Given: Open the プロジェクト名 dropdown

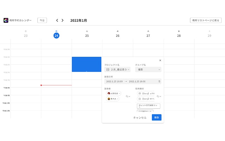Looking at the screenshot, I should coord(117,69).
